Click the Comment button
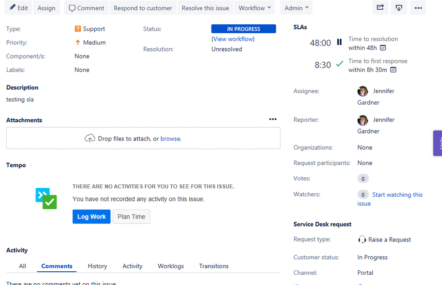 point(87,8)
